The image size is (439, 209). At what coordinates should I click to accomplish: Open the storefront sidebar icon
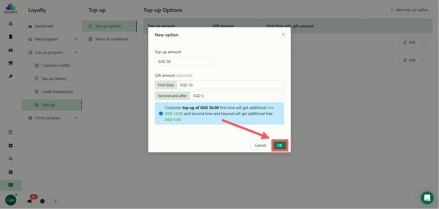point(11,63)
